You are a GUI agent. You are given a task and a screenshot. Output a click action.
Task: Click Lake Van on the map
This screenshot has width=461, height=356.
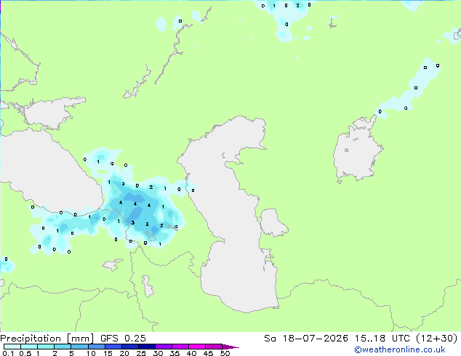[x=112, y=264]
